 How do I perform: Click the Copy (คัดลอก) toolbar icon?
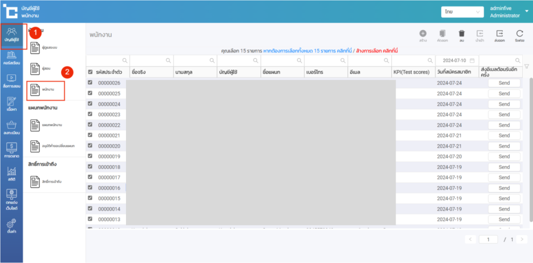(x=442, y=34)
